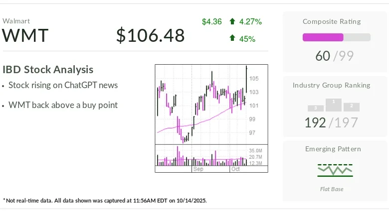Click the first-place podium block
389x214 pixels.
coord(334,104)
